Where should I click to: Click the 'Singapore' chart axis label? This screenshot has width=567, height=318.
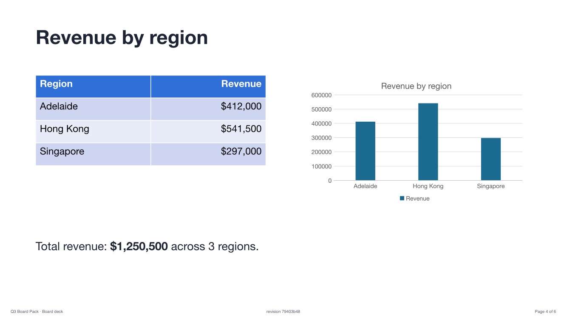(x=491, y=186)
